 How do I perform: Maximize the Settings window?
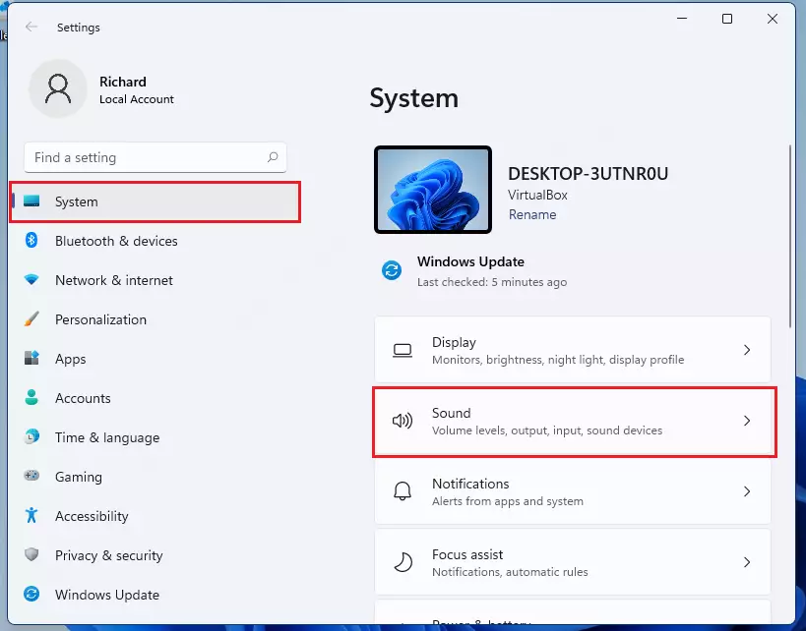click(727, 19)
